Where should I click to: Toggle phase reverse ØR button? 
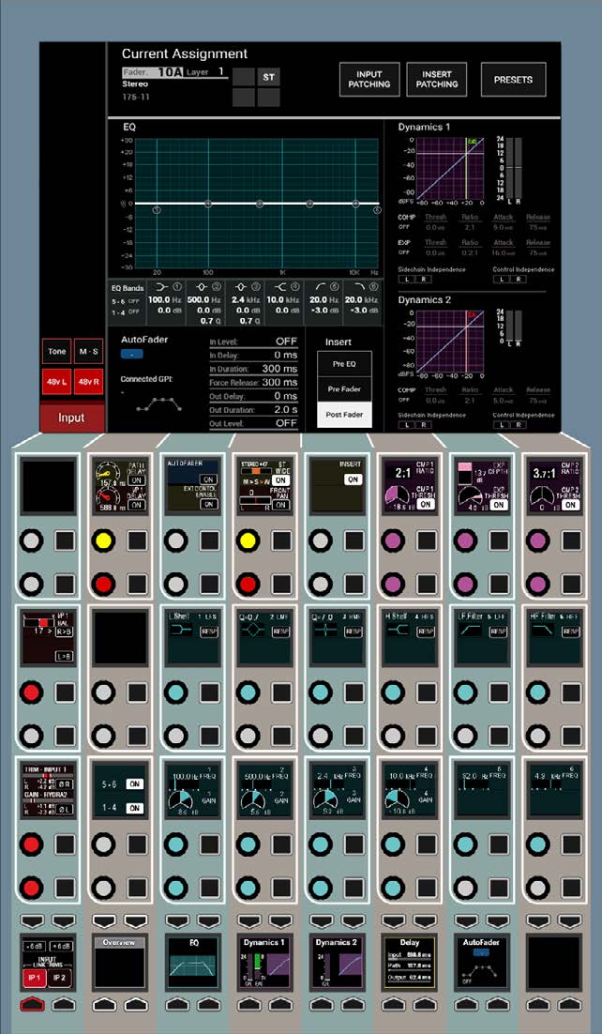[64, 784]
